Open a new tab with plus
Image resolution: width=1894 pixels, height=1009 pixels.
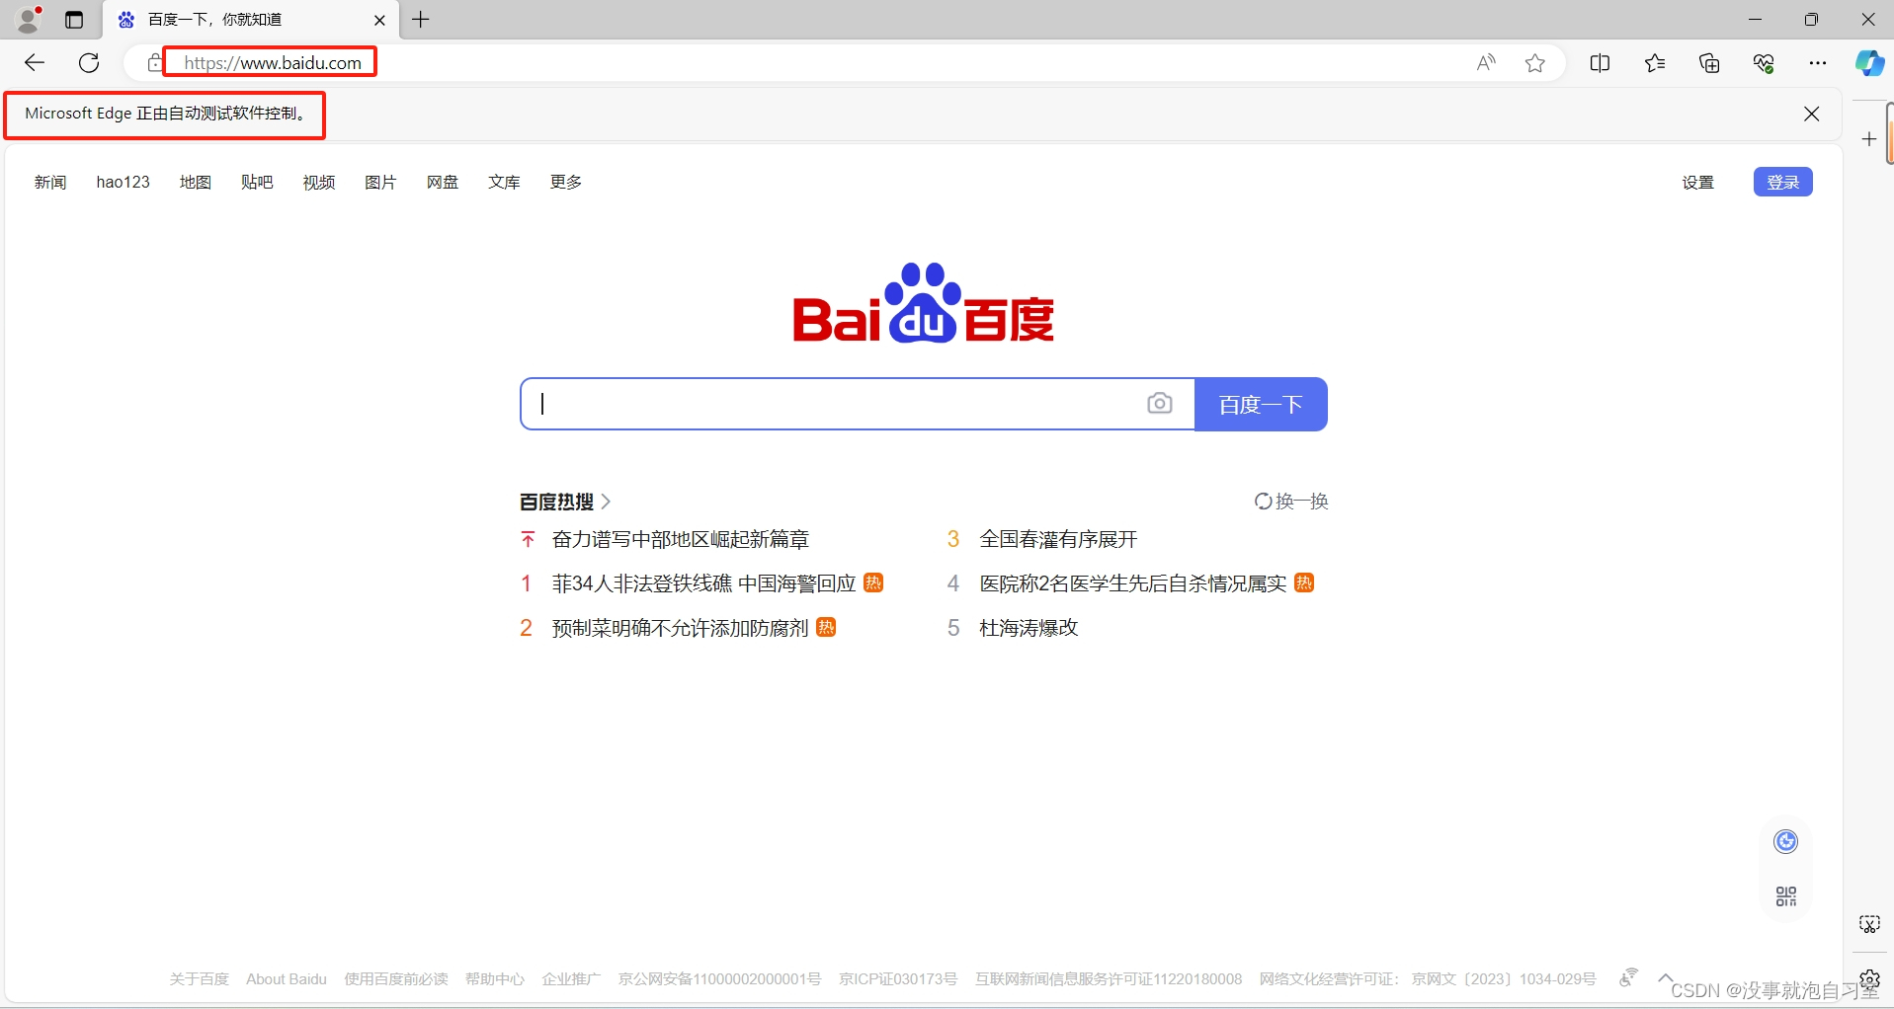click(421, 20)
